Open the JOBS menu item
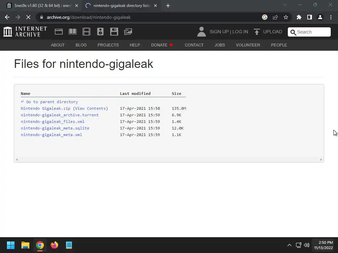The image size is (338, 253). (220, 45)
